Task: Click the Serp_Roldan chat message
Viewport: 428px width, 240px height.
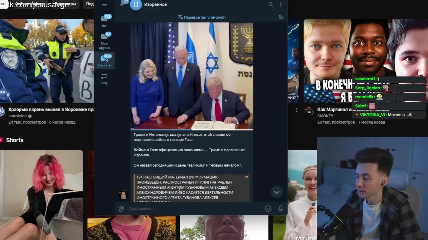Action: [x=389, y=88]
